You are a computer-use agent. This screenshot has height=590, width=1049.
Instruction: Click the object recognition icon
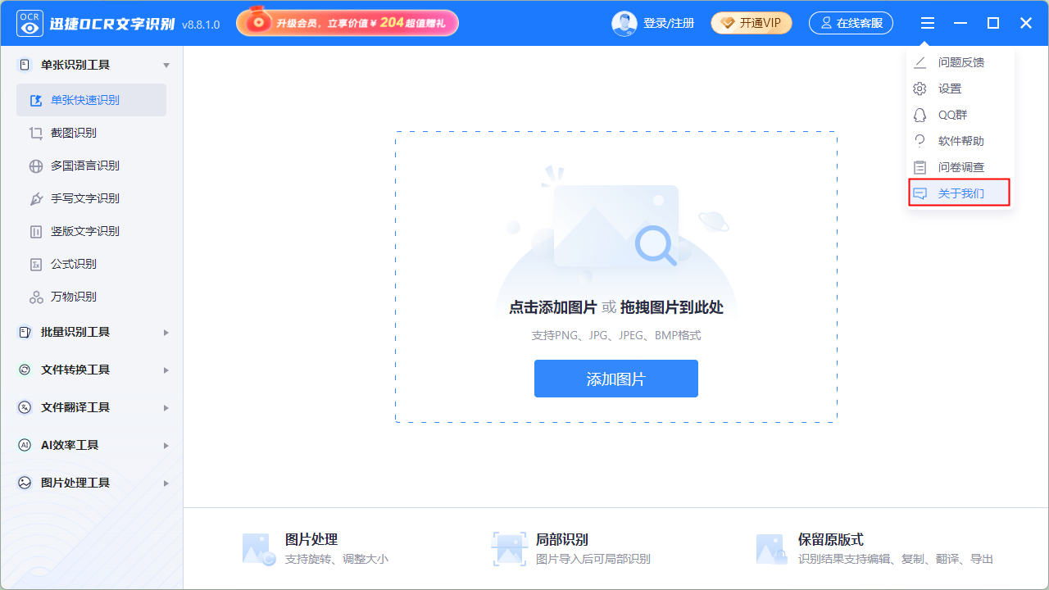point(36,297)
